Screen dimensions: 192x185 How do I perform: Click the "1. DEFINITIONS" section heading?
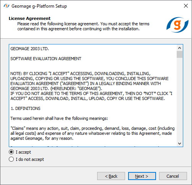click(26, 108)
